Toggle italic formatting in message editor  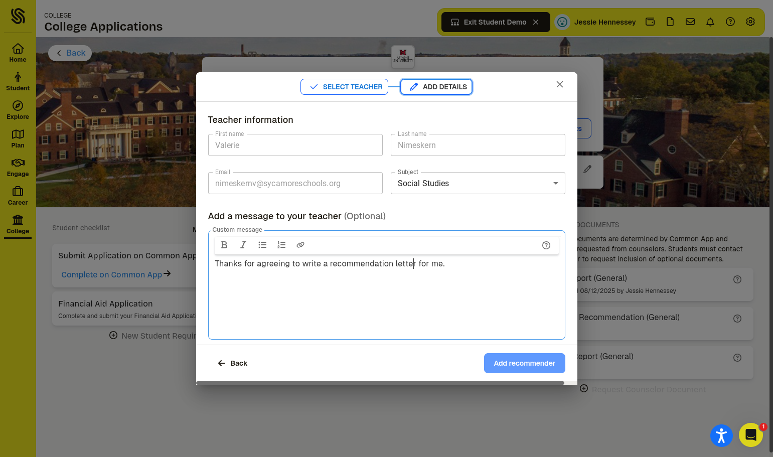click(x=243, y=245)
